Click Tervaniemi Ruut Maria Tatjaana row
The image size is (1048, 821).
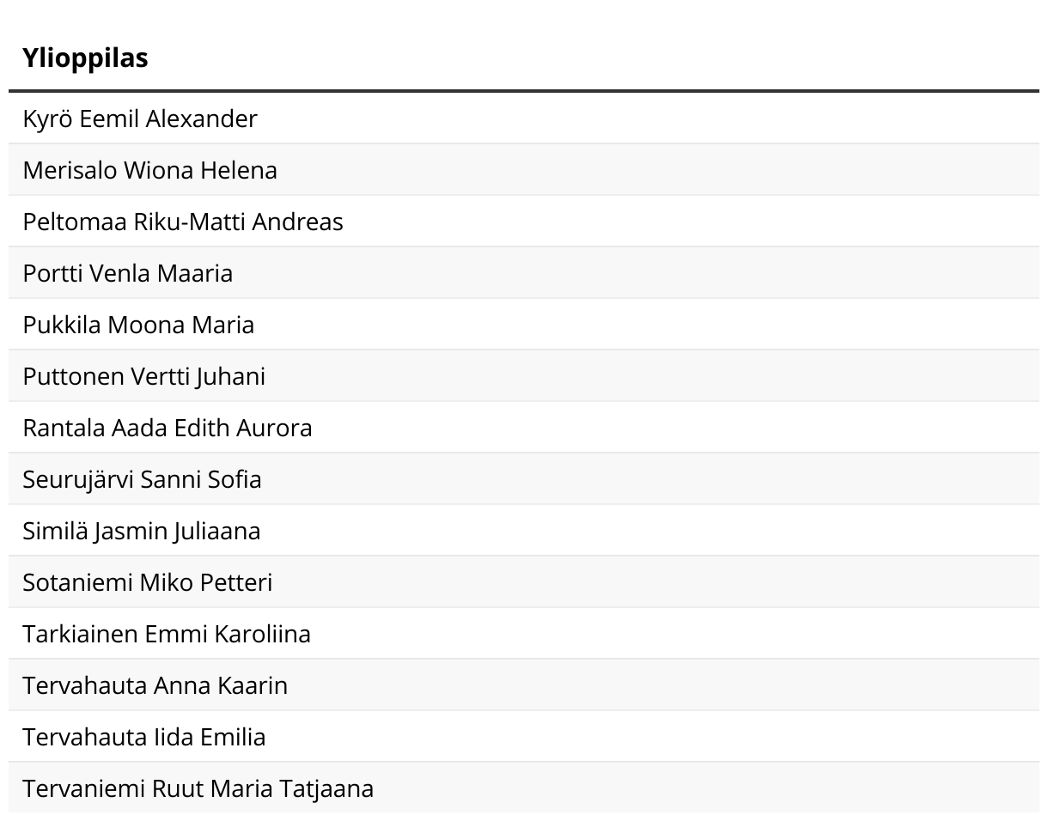[x=524, y=788]
